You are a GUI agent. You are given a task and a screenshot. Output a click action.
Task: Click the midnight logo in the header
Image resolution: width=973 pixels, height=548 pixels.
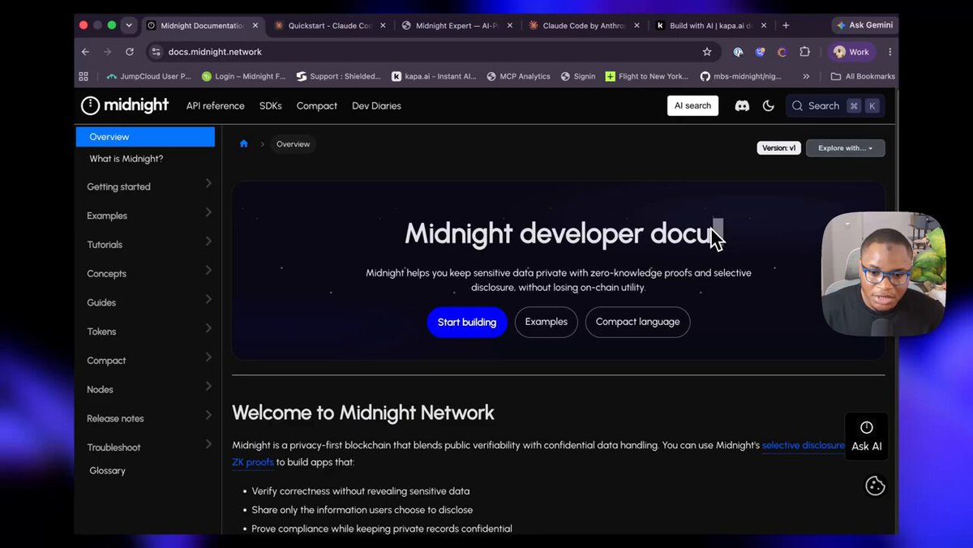click(125, 105)
